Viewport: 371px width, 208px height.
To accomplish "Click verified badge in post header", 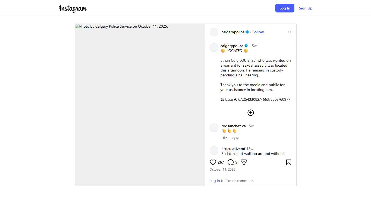I will click(247, 32).
